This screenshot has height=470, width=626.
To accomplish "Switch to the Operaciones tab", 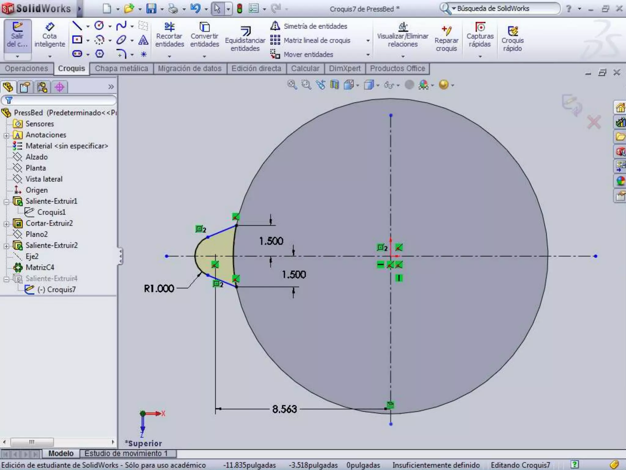I will point(27,69).
